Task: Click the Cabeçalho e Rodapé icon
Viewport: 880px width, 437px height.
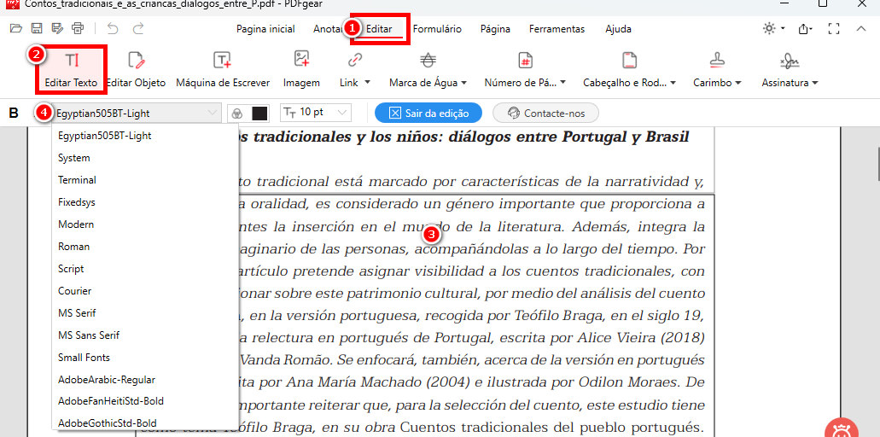Action: point(629,60)
